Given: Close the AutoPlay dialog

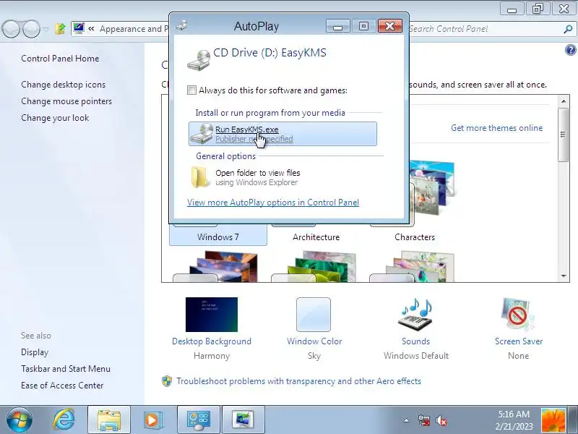Looking at the screenshot, I should [x=390, y=26].
